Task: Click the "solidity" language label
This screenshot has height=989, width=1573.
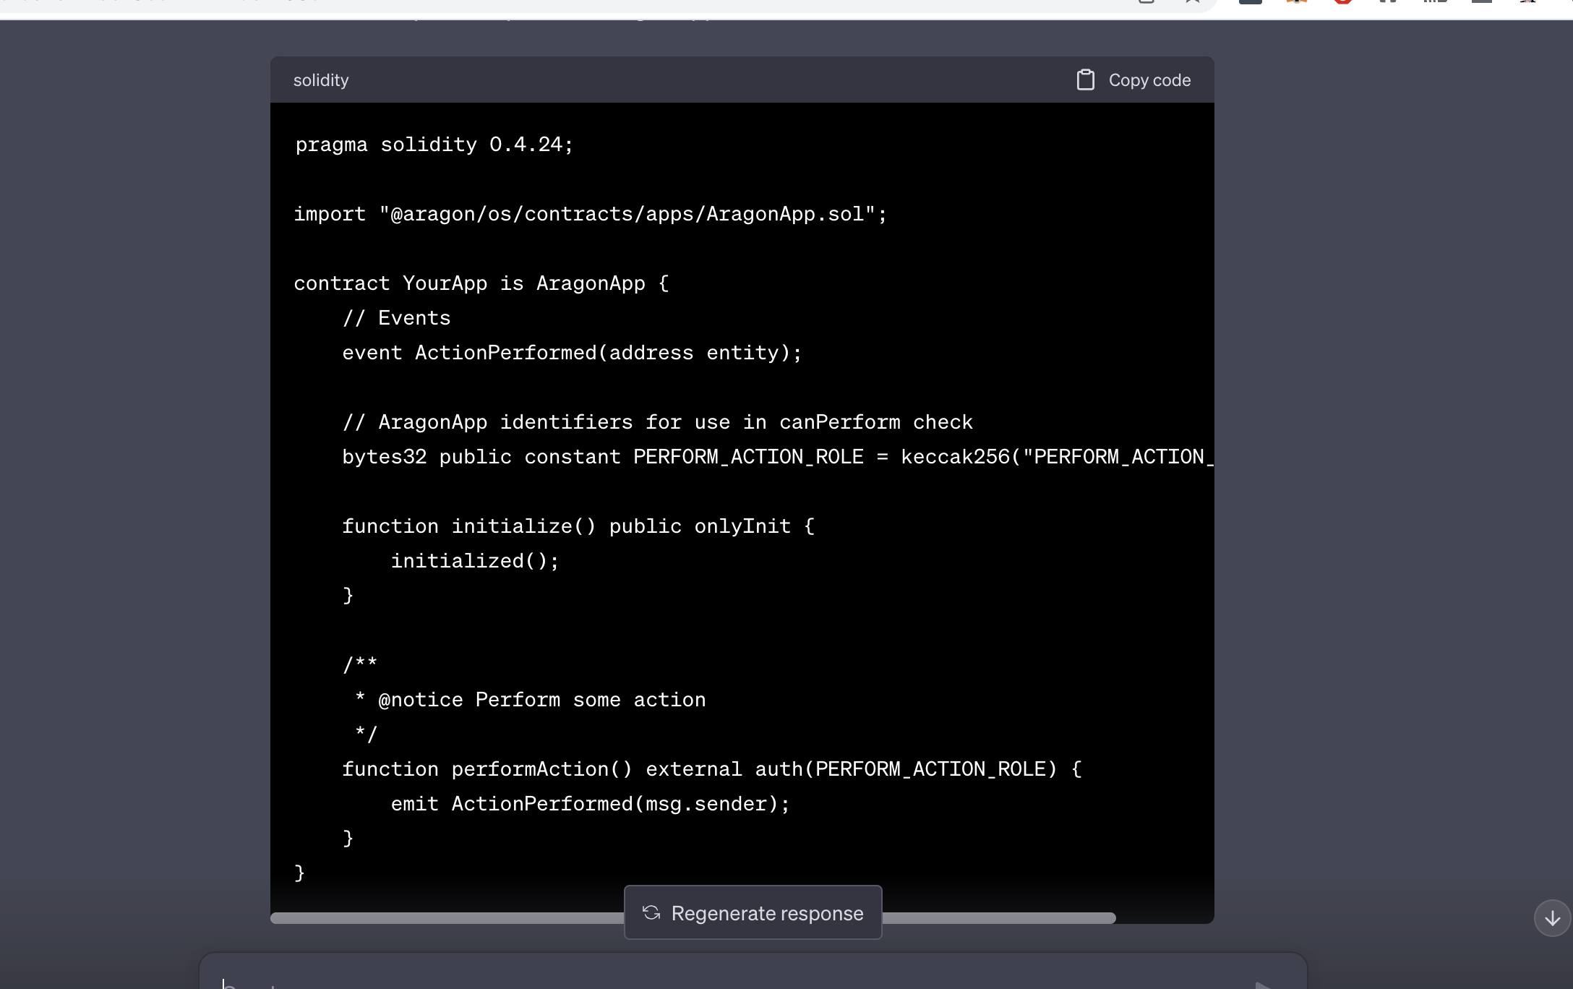Action: pyautogui.click(x=321, y=80)
